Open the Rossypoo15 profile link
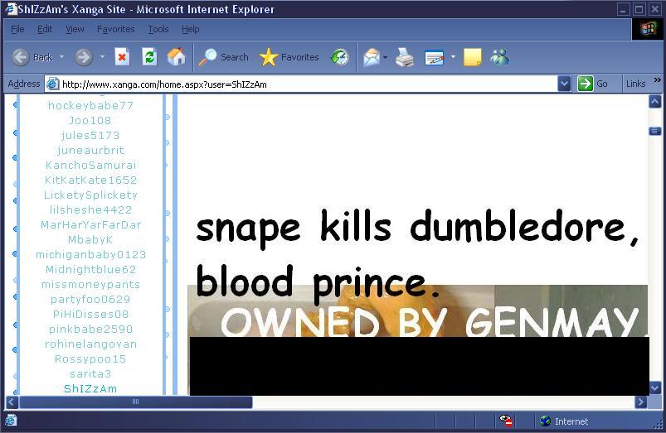This screenshot has height=433, width=666. coord(90,358)
